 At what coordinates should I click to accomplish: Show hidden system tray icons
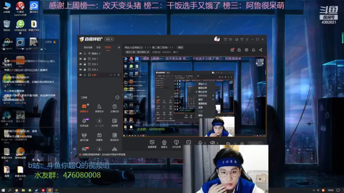point(314,190)
